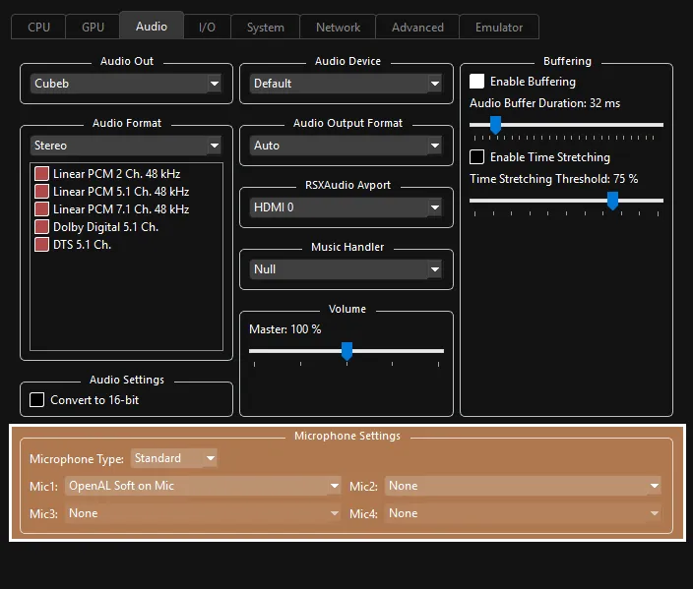The height and width of the screenshot is (589, 693).
Task: Select the Audio tab
Action: pyautogui.click(x=152, y=26)
